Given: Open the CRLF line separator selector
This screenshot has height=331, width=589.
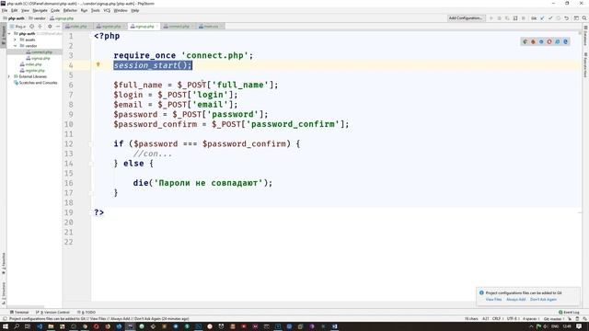Looking at the screenshot, I should 497,319.
